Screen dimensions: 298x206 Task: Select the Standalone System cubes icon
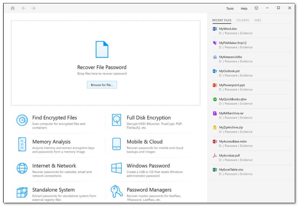click(x=22, y=192)
